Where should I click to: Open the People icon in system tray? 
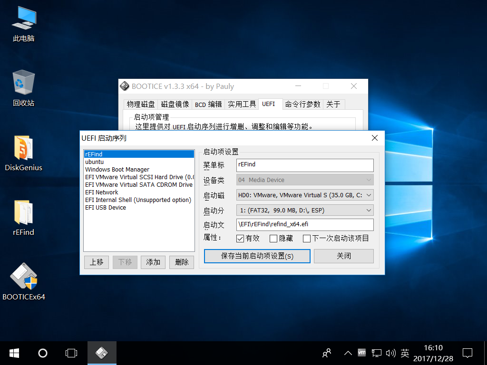pyautogui.click(x=327, y=353)
